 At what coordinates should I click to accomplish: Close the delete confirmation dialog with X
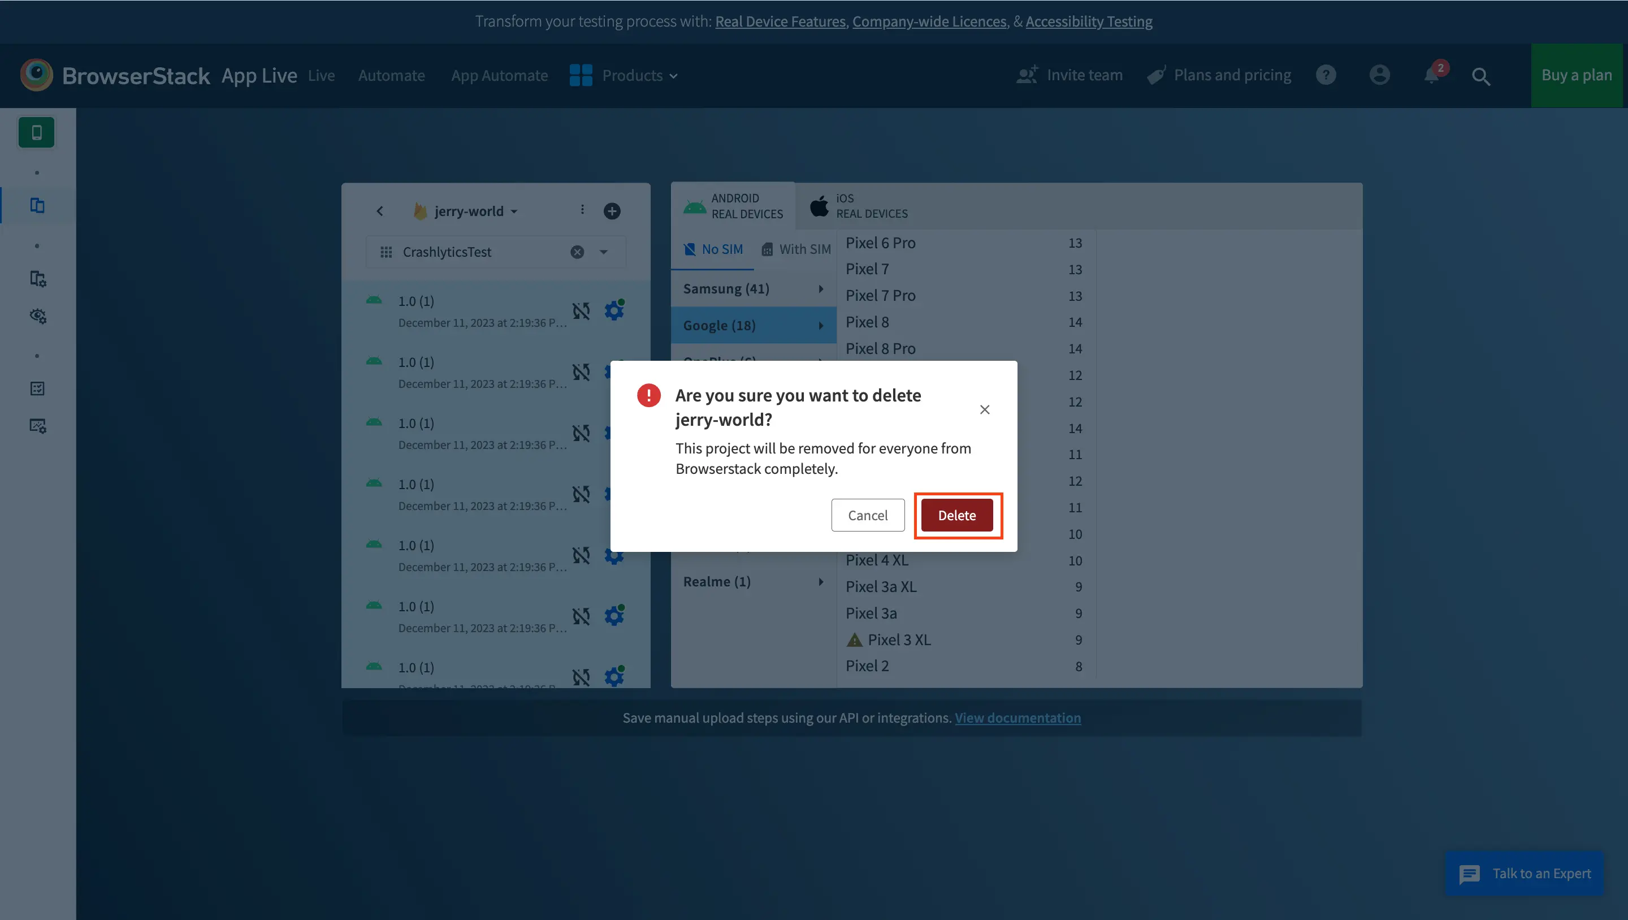[x=984, y=410]
